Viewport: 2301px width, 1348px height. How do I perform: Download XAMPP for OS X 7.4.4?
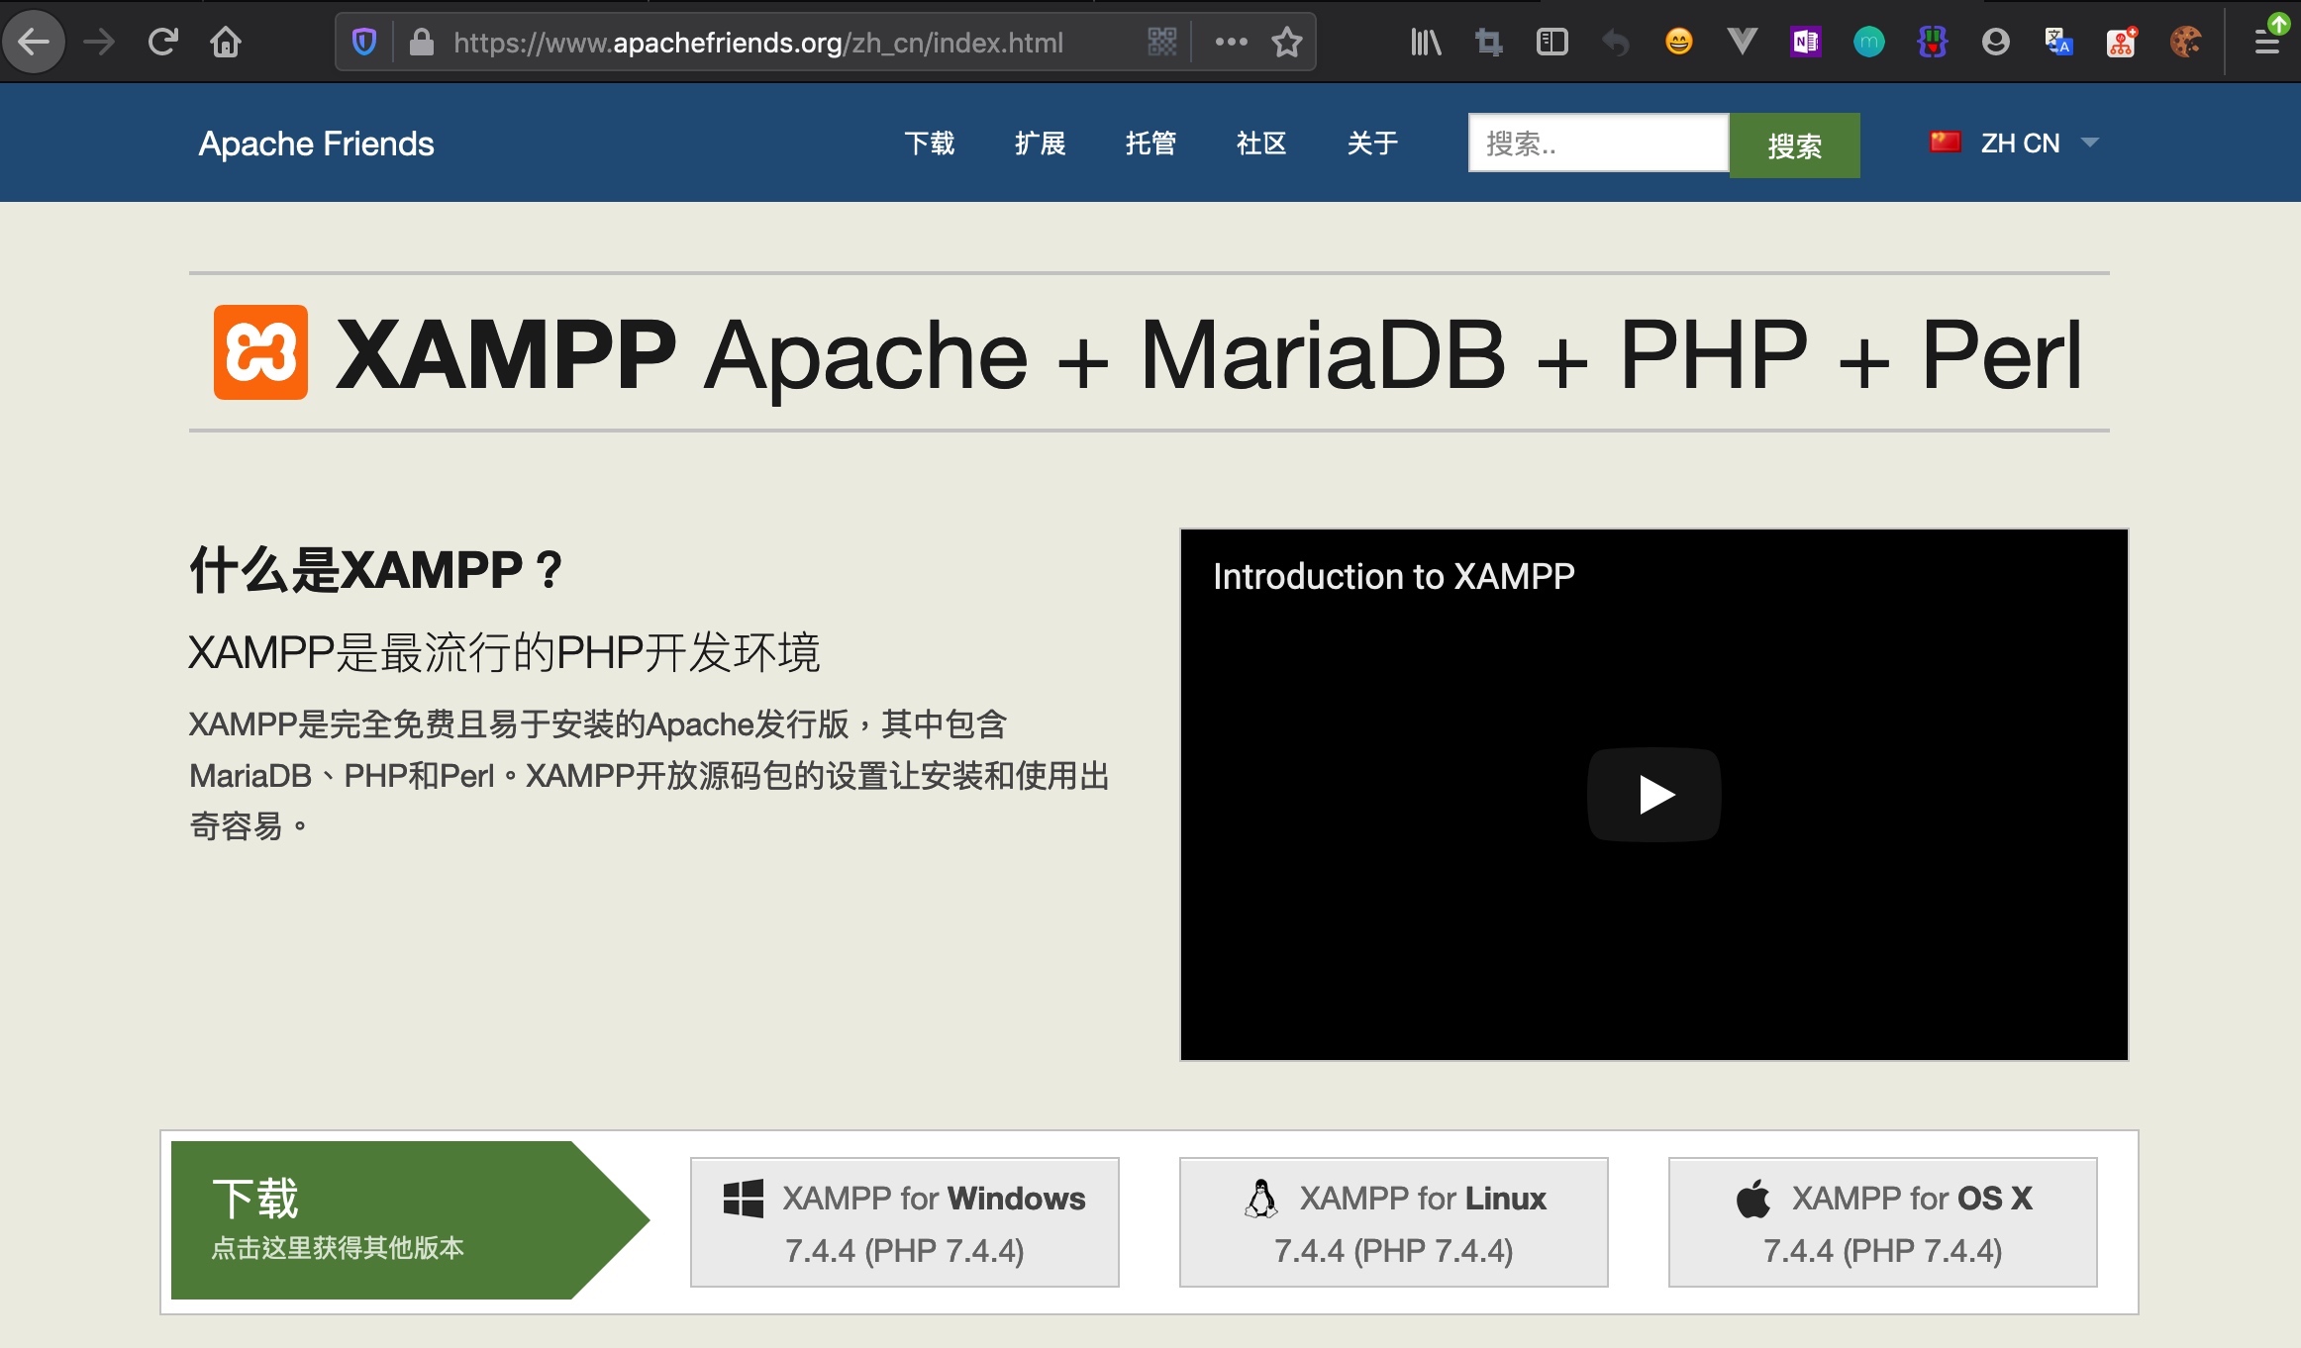(x=1882, y=1222)
